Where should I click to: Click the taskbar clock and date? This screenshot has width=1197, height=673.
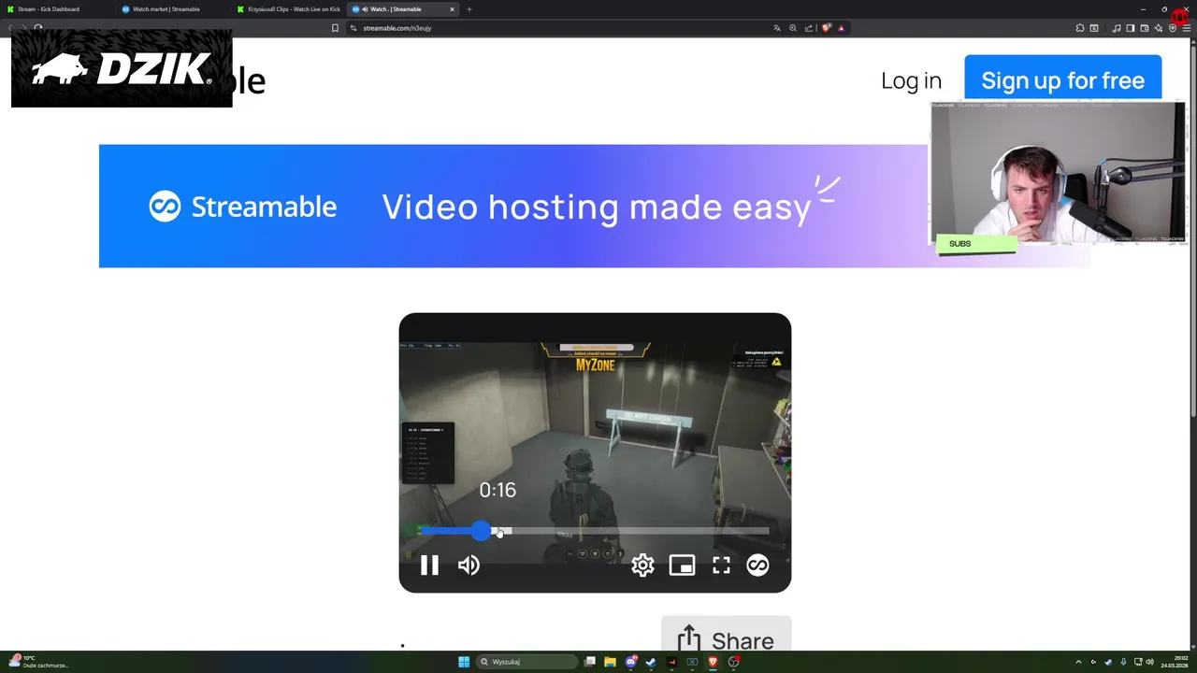[1175, 662]
